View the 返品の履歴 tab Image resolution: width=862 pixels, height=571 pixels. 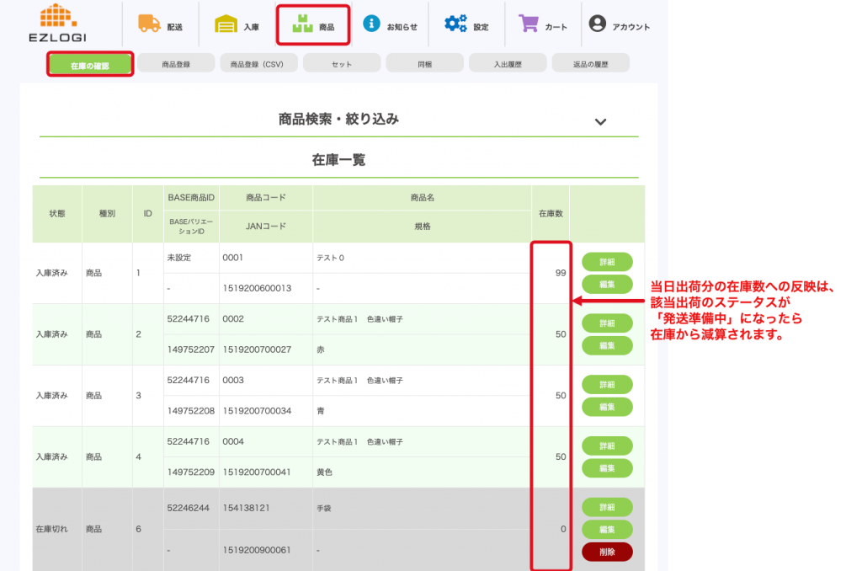click(x=590, y=64)
